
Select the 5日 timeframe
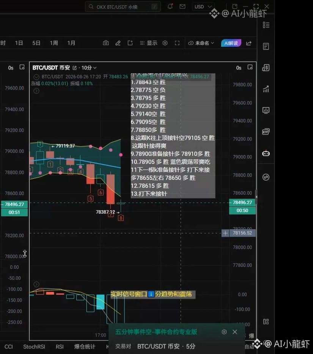pyautogui.click(x=36, y=43)
